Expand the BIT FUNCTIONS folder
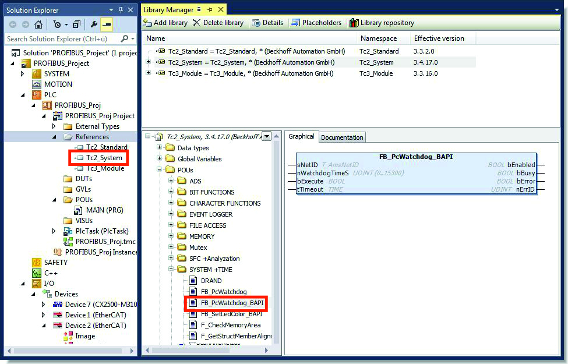Screen dimensions: 568x364 coord(171,191)
